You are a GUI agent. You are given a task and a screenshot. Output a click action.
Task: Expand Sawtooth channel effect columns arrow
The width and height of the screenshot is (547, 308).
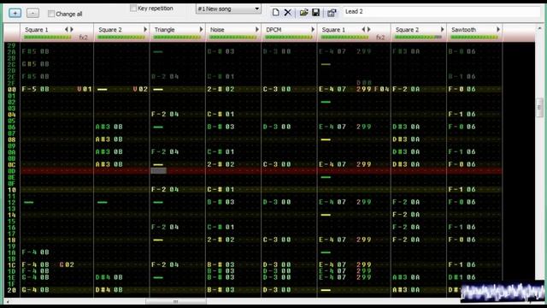click(x=498, y=30)
